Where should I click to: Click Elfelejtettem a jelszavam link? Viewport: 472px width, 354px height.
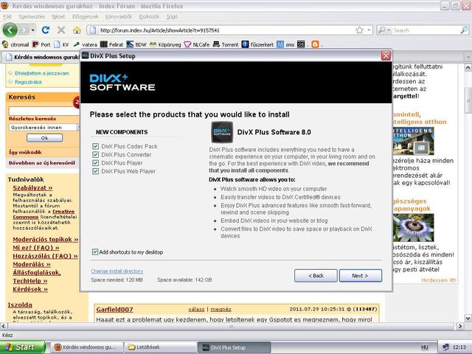pyautogui.click(x=41, y=73)
